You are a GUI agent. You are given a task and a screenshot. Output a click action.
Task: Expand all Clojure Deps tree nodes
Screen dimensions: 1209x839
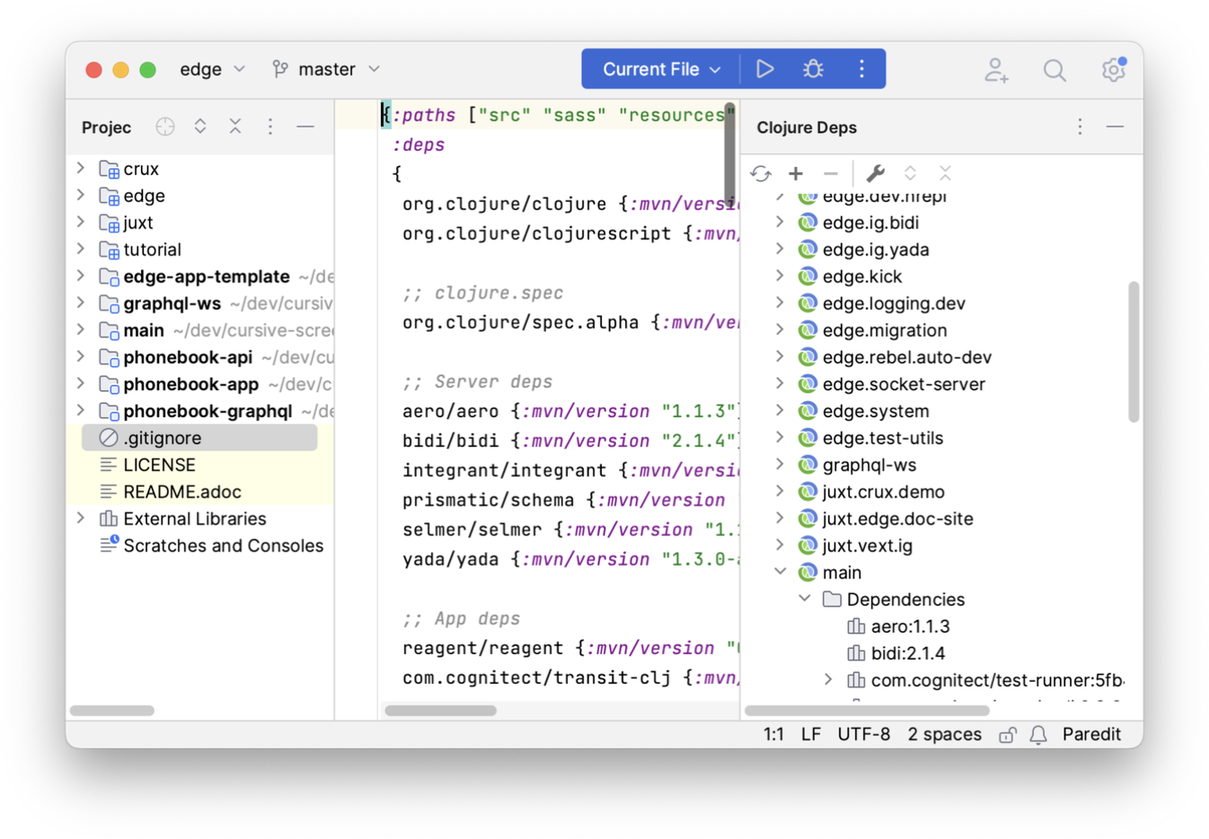pos(910,173)
